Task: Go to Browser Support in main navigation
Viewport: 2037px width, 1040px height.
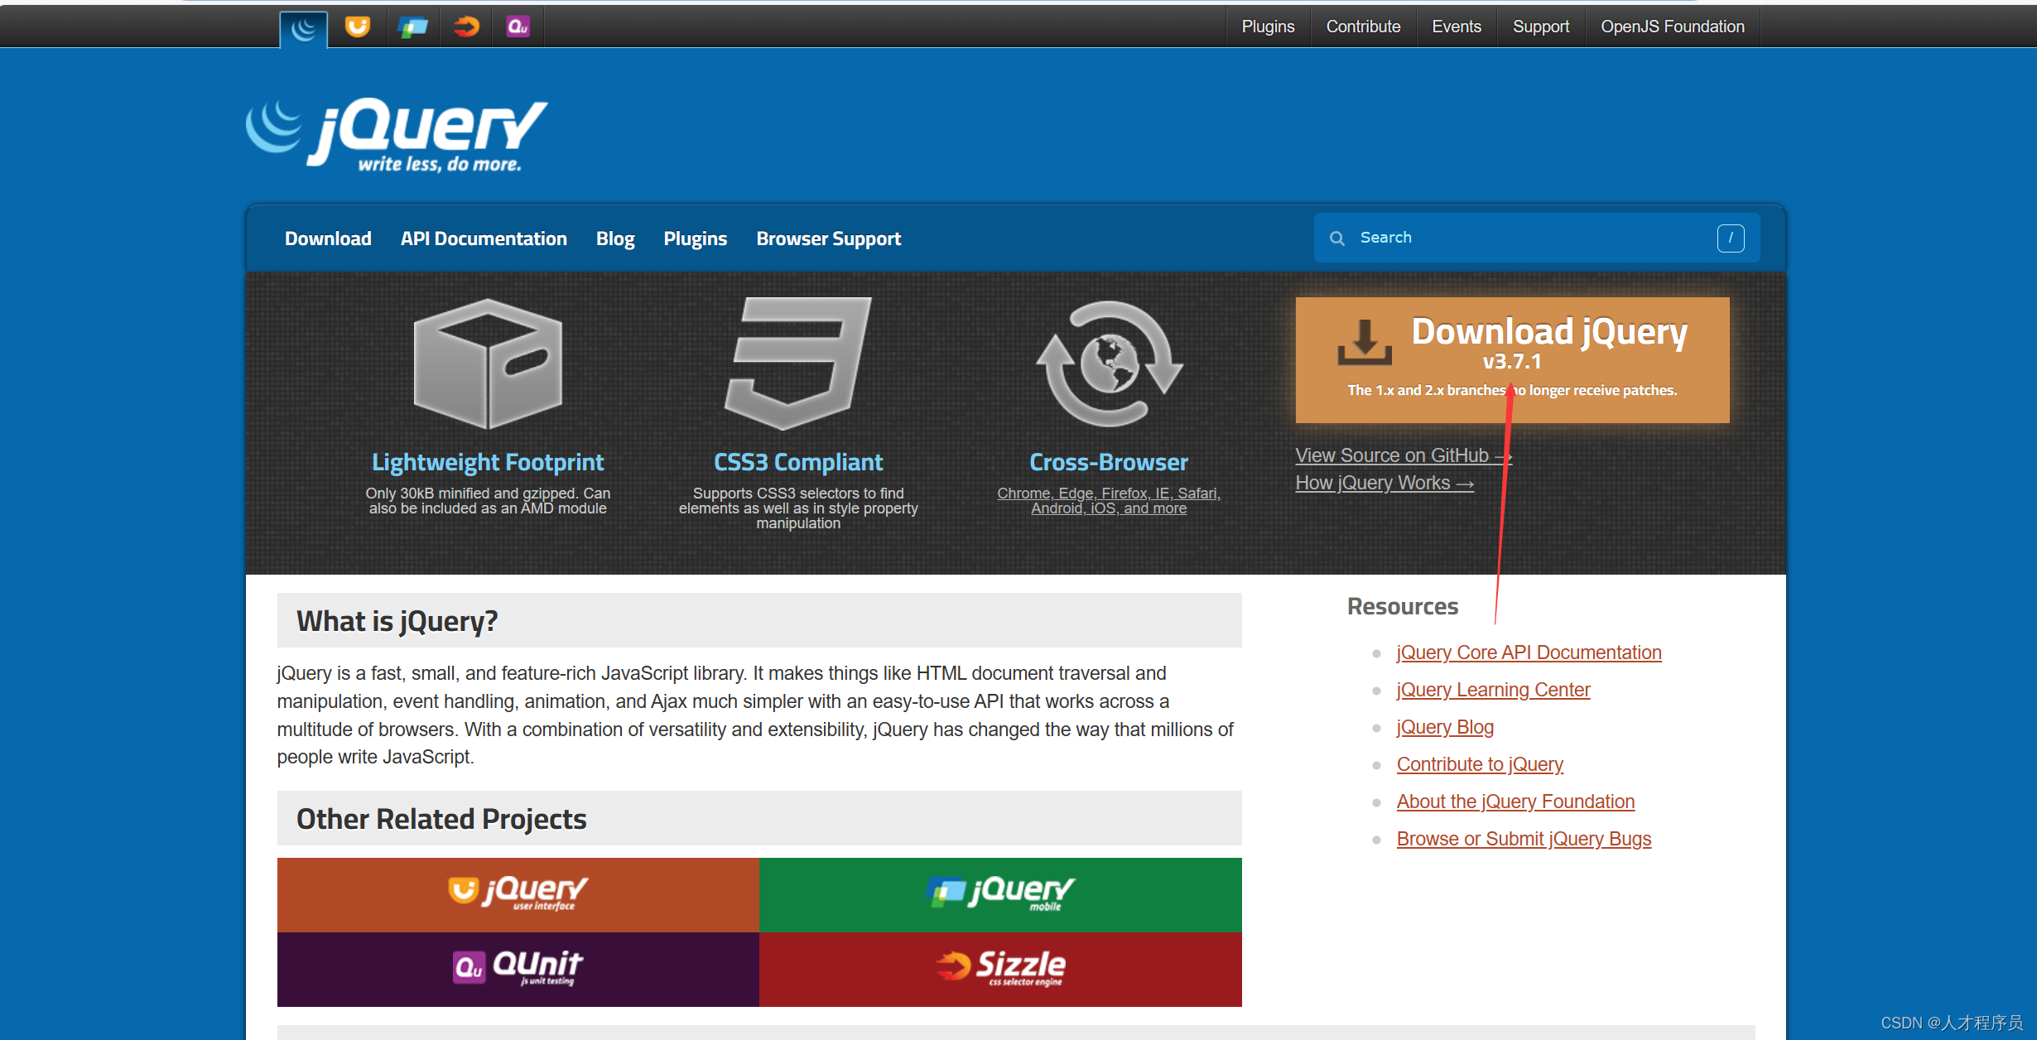Action: [x=828, y=238]
